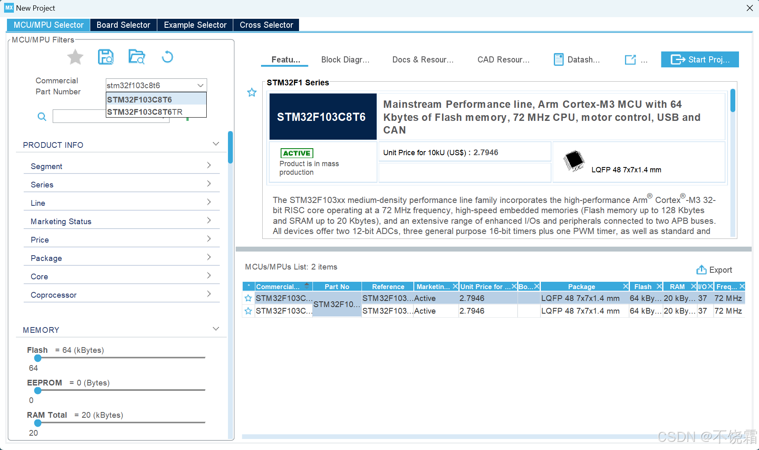Open the Block Diagram tab
Image resolution: width=759 pixels, height=450 pixels.
(x=345, y=60)
